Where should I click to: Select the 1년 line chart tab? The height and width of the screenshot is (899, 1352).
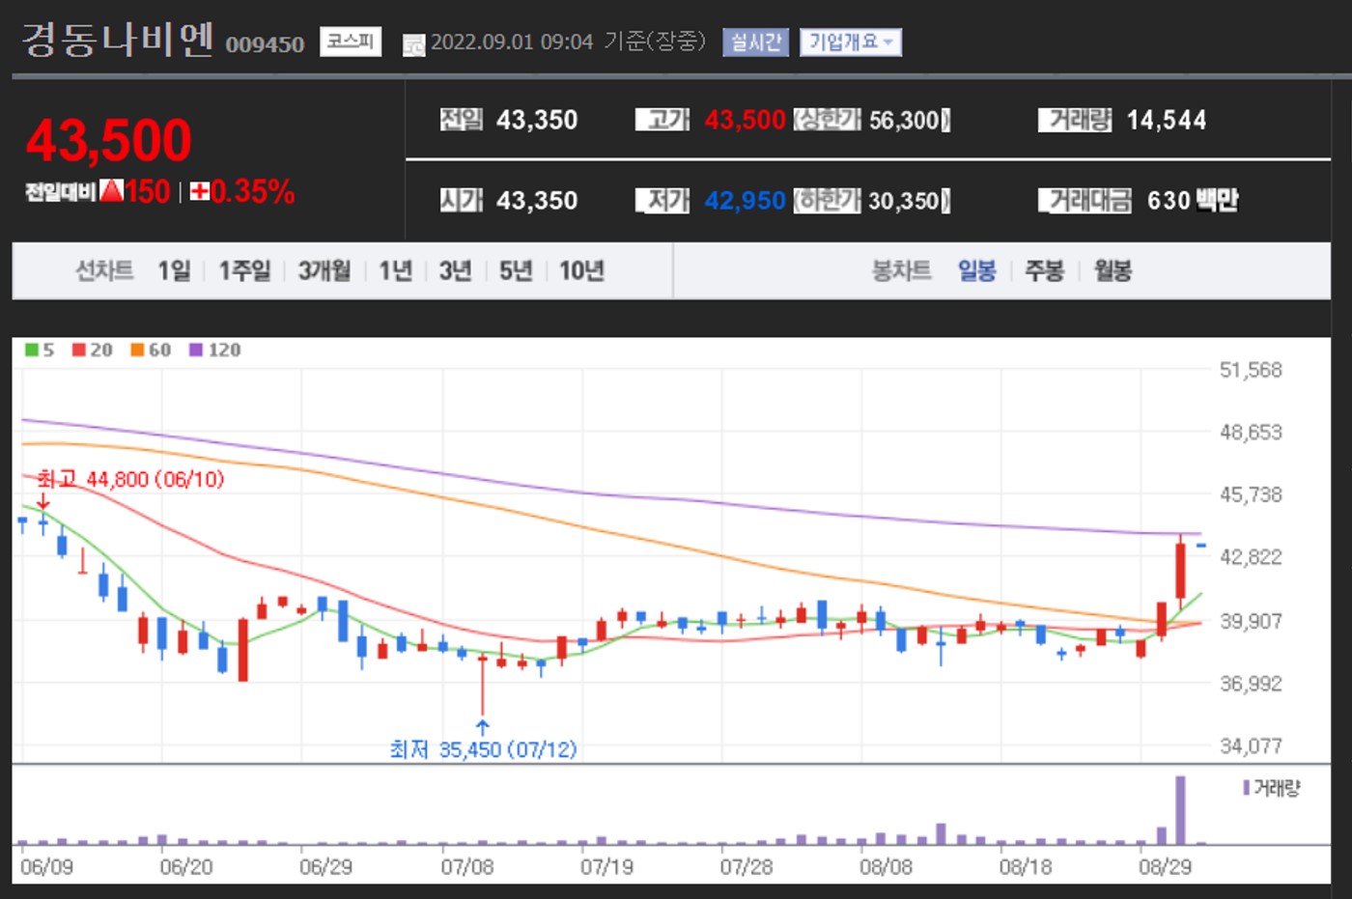tap(396, 271)
